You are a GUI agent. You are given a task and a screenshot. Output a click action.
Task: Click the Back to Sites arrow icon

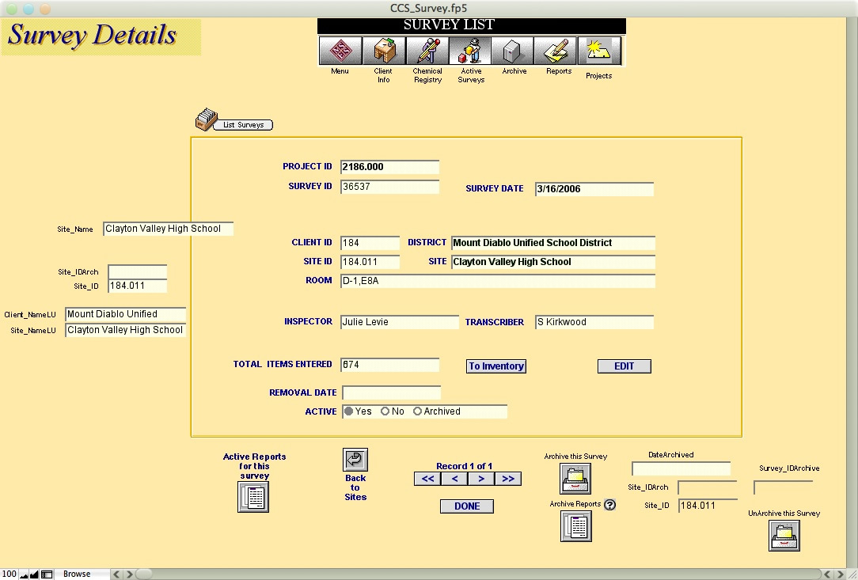355,460
